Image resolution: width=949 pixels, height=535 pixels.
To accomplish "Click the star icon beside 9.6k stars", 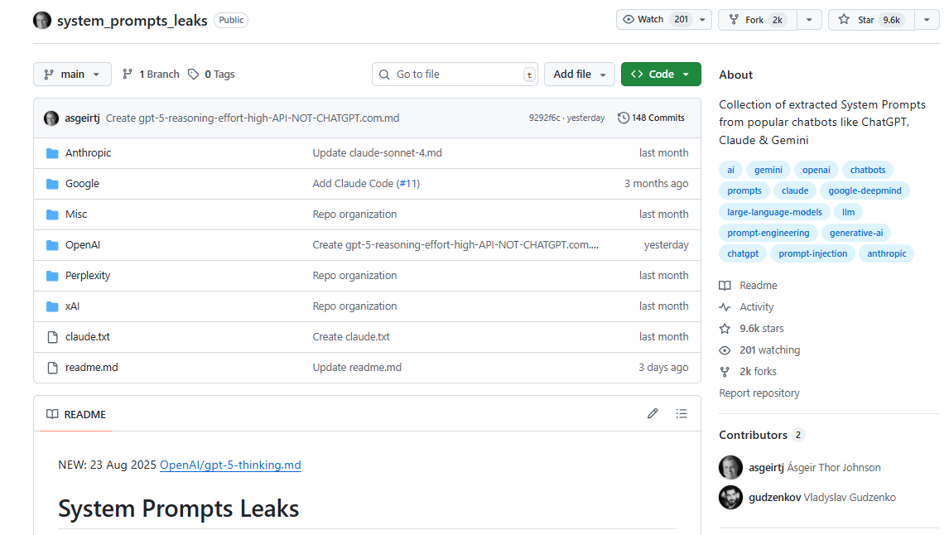I will [x=725, y=329].
